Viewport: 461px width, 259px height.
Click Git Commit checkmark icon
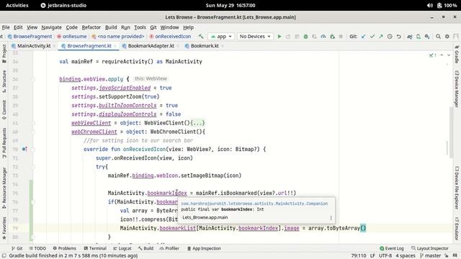point(372,37)
